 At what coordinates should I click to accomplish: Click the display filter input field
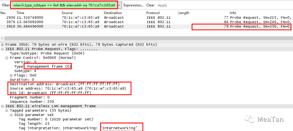click(x=64, y=5)
